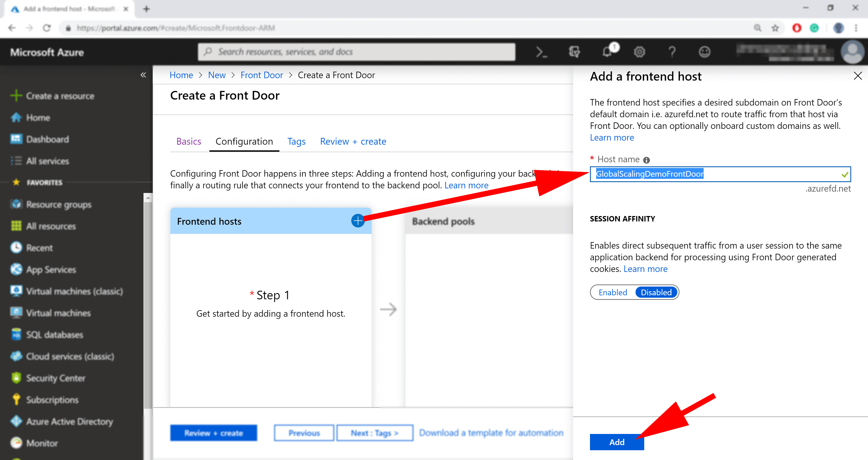Open Resource groups in the sidebar

coord(59,204)
